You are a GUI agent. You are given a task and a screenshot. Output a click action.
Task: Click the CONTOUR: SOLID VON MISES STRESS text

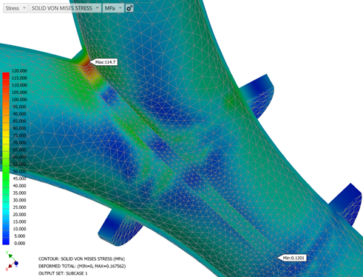(x=81, y=259)
